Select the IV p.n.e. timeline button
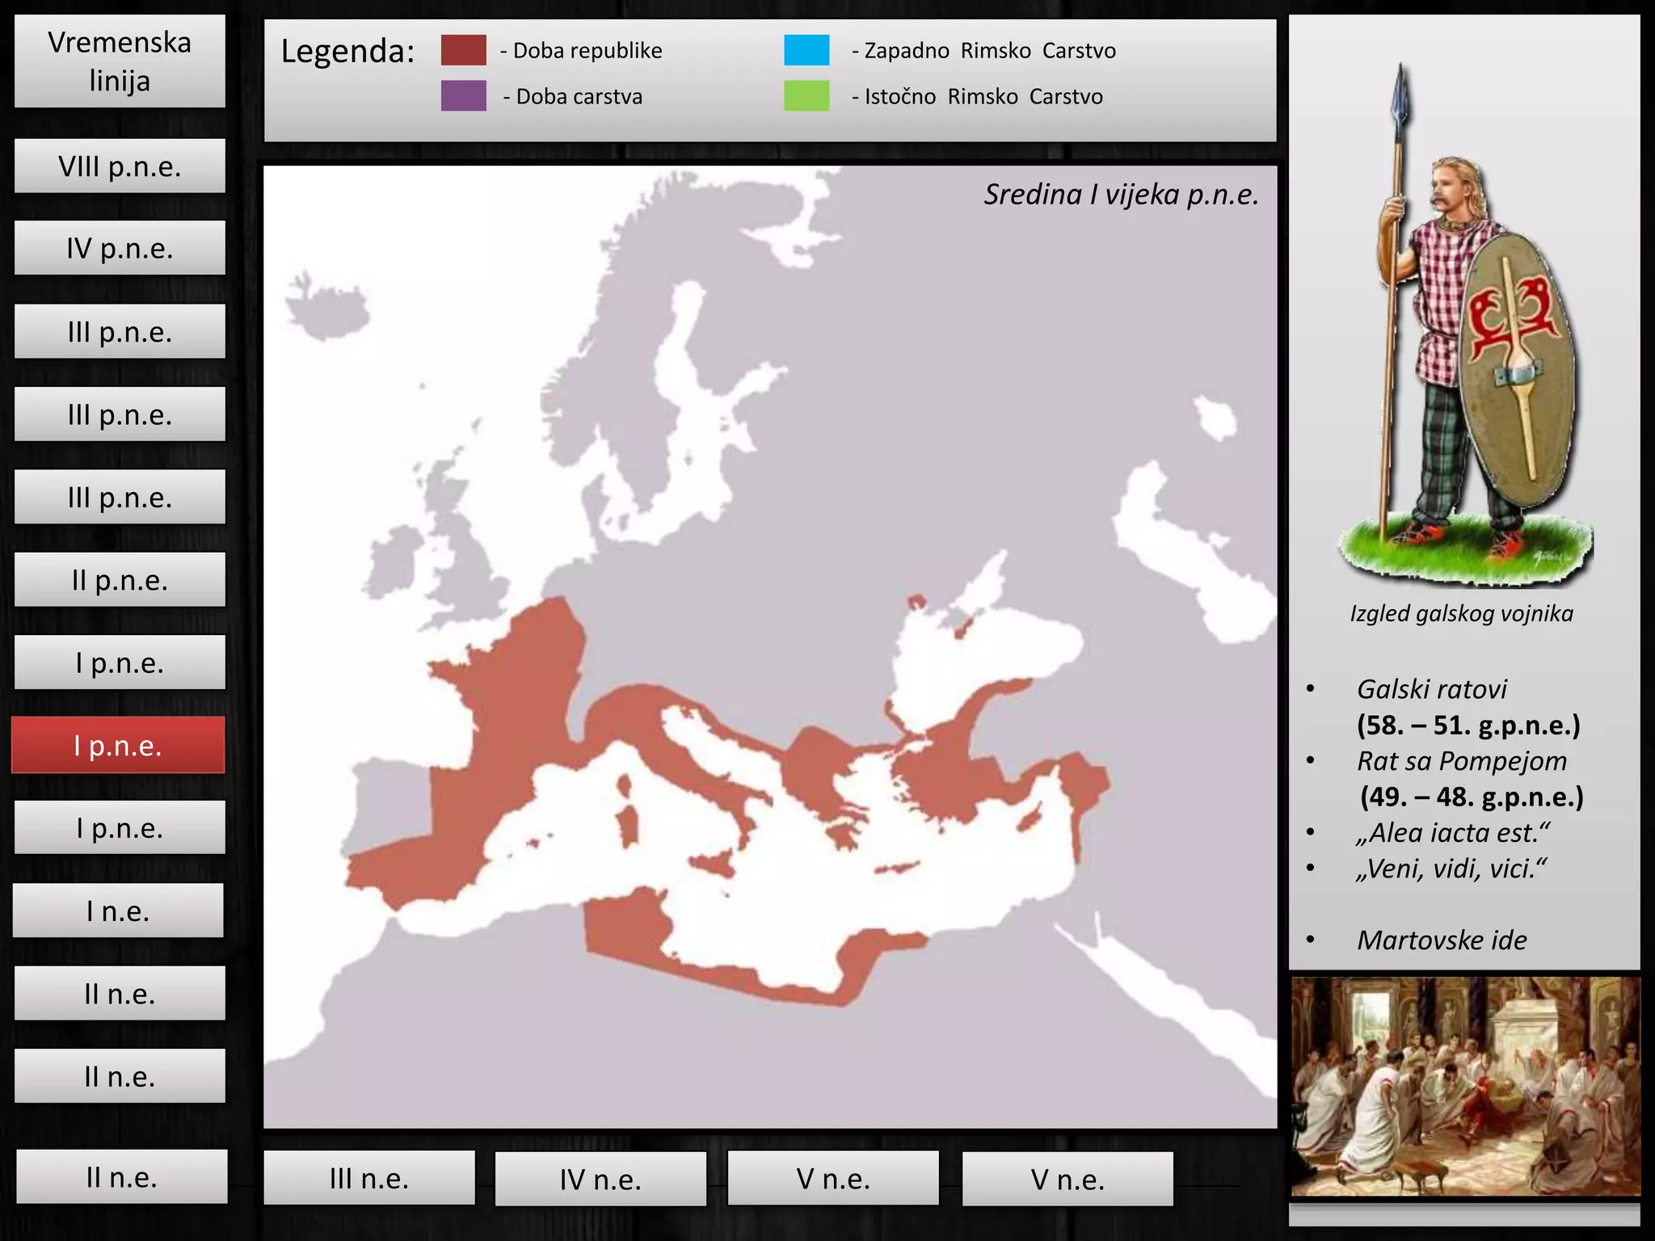The image size is (1655, 1241). (120, 249)
